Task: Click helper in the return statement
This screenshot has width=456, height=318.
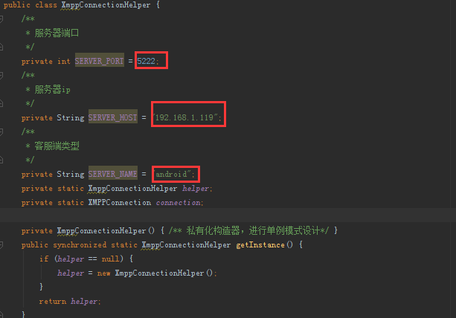Action: pyautogui.click(x=84, y=302)
